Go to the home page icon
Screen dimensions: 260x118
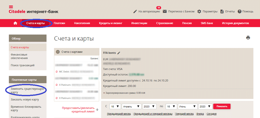15,23
